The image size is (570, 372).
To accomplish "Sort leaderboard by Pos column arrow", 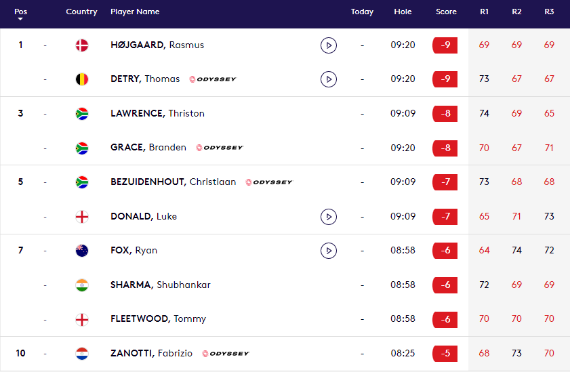I will tap(20, 19).
